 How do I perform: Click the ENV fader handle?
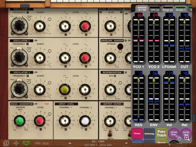[x=154, y=101]
